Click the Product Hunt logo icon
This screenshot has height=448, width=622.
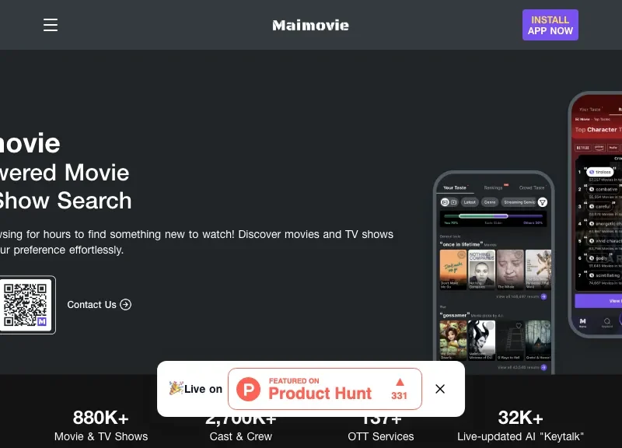coord(247,389)
